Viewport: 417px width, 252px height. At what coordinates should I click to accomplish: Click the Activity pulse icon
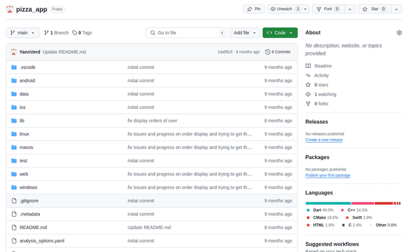tap(308, 76)
